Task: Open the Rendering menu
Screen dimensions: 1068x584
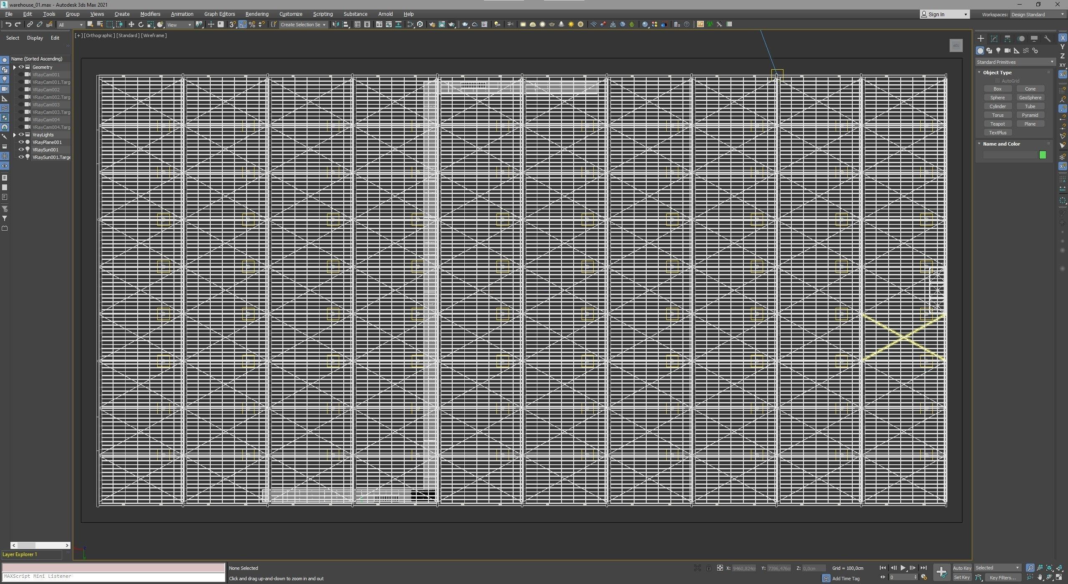Action: click(x=257, y=14)
